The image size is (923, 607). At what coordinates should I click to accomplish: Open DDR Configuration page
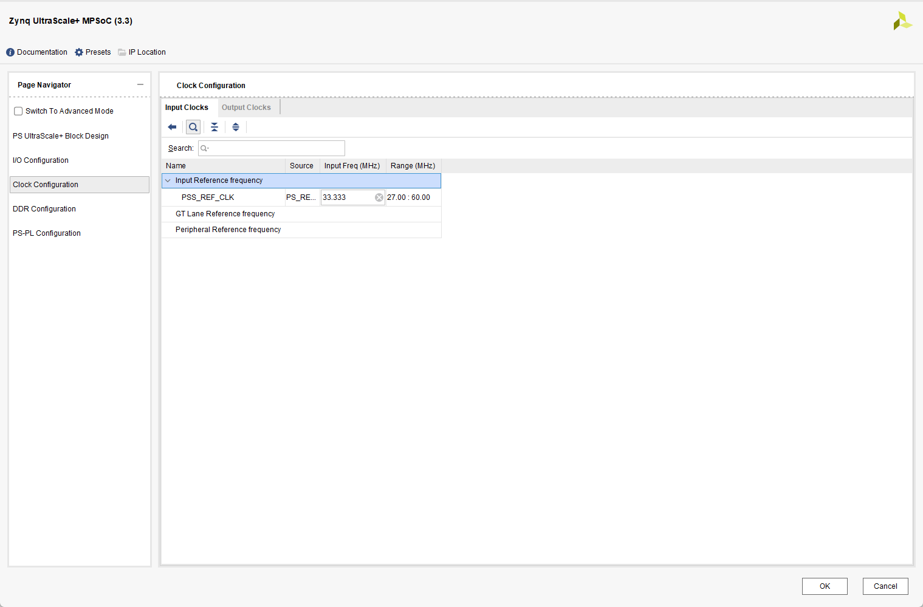[44, 209]
